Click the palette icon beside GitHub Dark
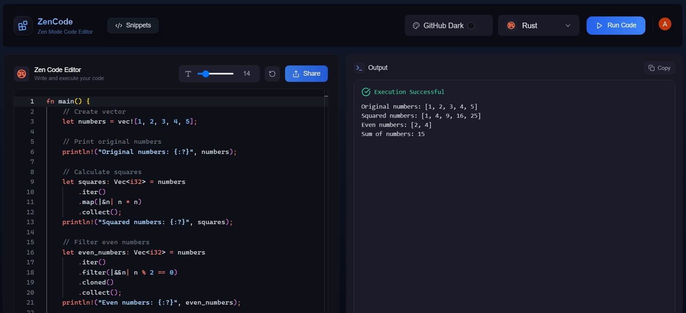 [416, 26]
